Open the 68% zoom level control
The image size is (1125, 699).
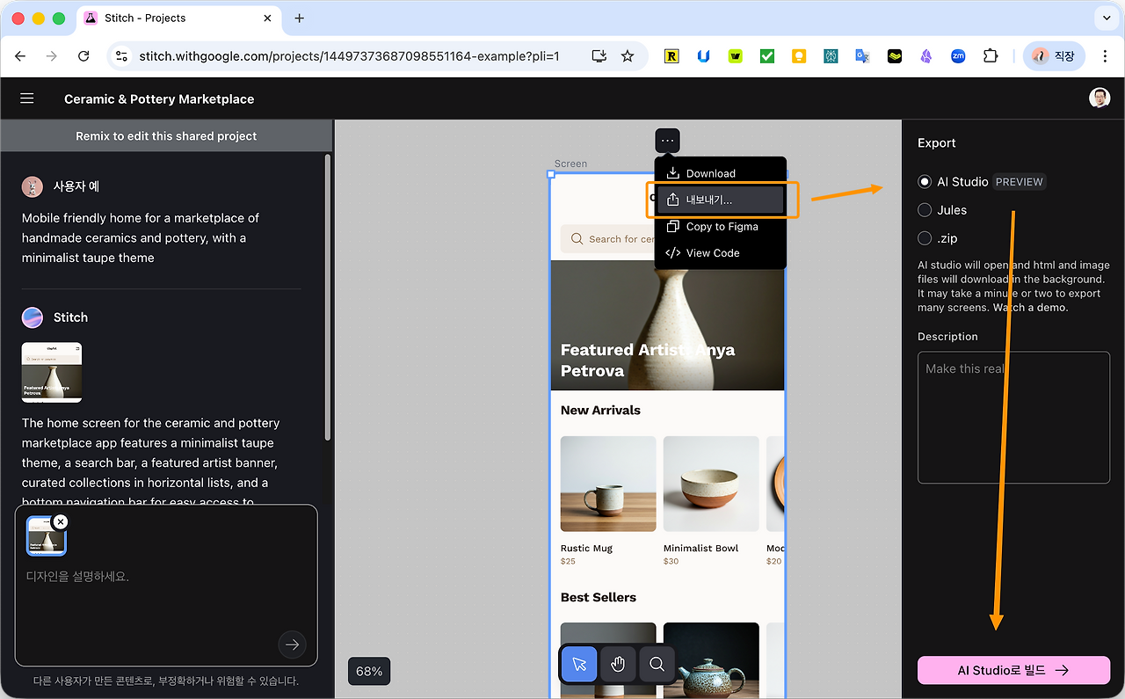pyautogui.click(x=369, y=672)
